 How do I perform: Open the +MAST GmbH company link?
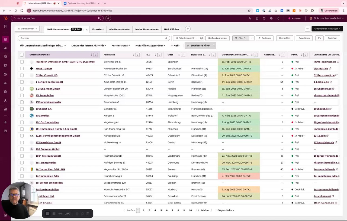click(x=44, y=68)
